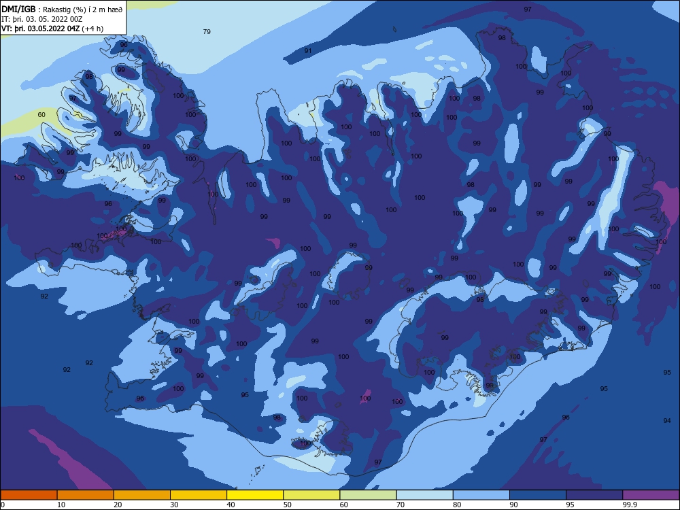Pick the light green 60–70 legend swatch
The width and height of the screenshot is (680, 510).
[368, 495]
